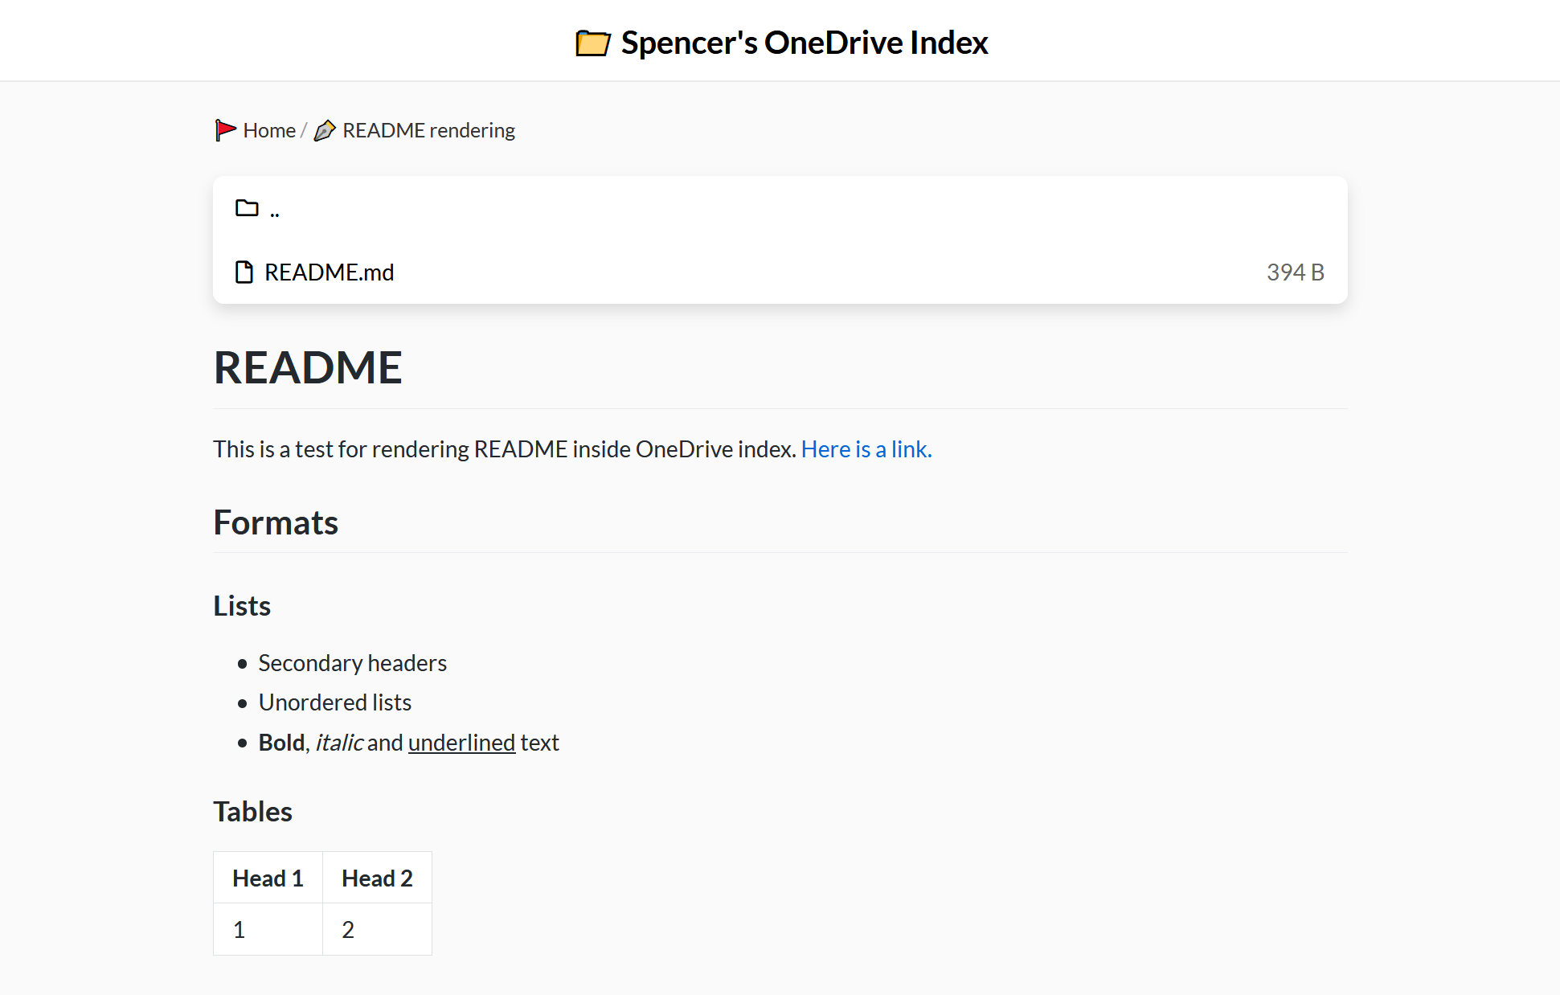The image size is (1560, 995).
Task: Select the Head 1 table header cell
Action: tap(267, 878)
